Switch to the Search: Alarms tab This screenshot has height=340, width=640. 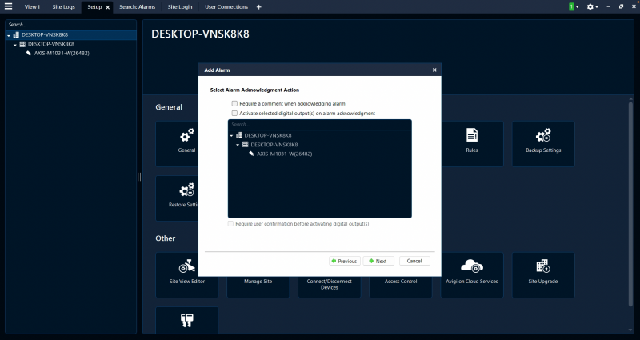point(137,7)
